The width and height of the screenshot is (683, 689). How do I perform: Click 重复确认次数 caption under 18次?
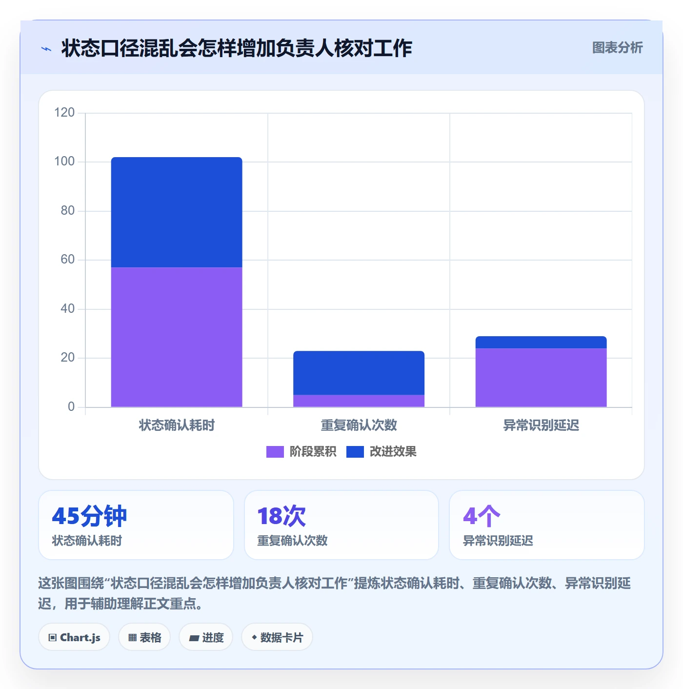pos(292,541)
